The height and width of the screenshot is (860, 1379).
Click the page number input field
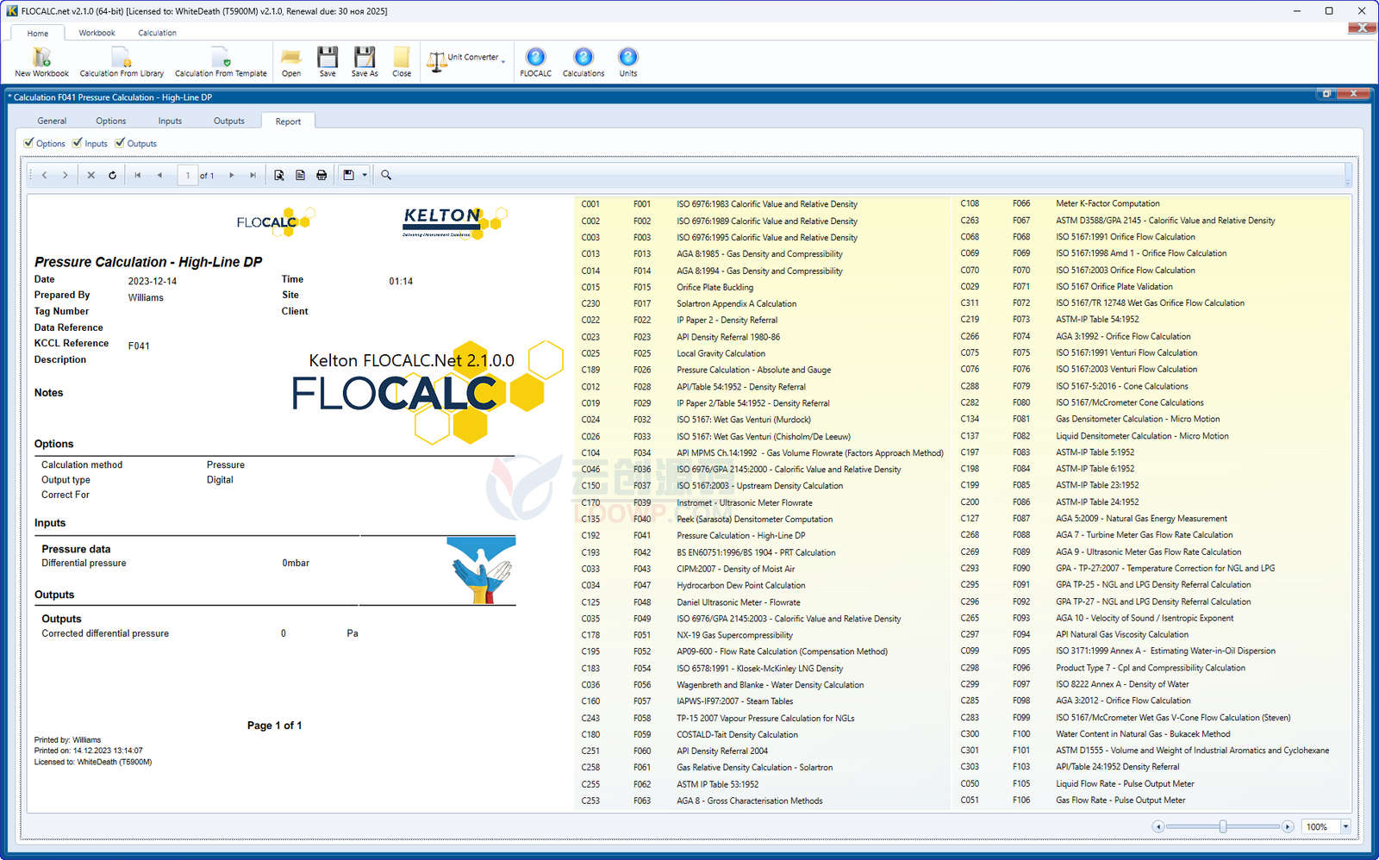(187, 175)
